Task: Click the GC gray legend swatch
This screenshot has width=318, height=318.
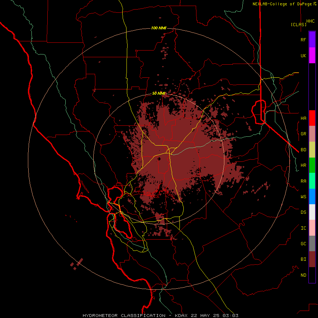Action: click(x=312, y=243)
